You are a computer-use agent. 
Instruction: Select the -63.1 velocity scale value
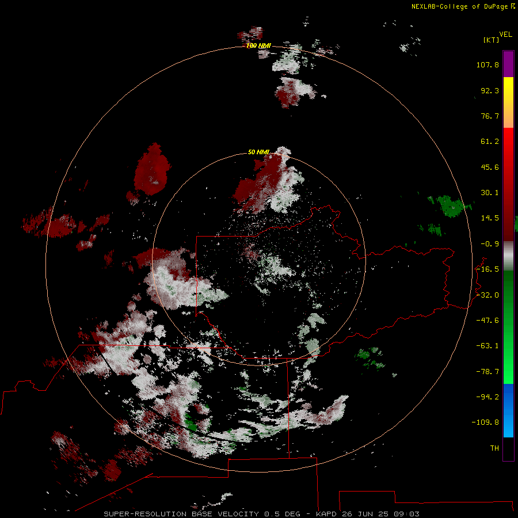click(x=487, y=346)
